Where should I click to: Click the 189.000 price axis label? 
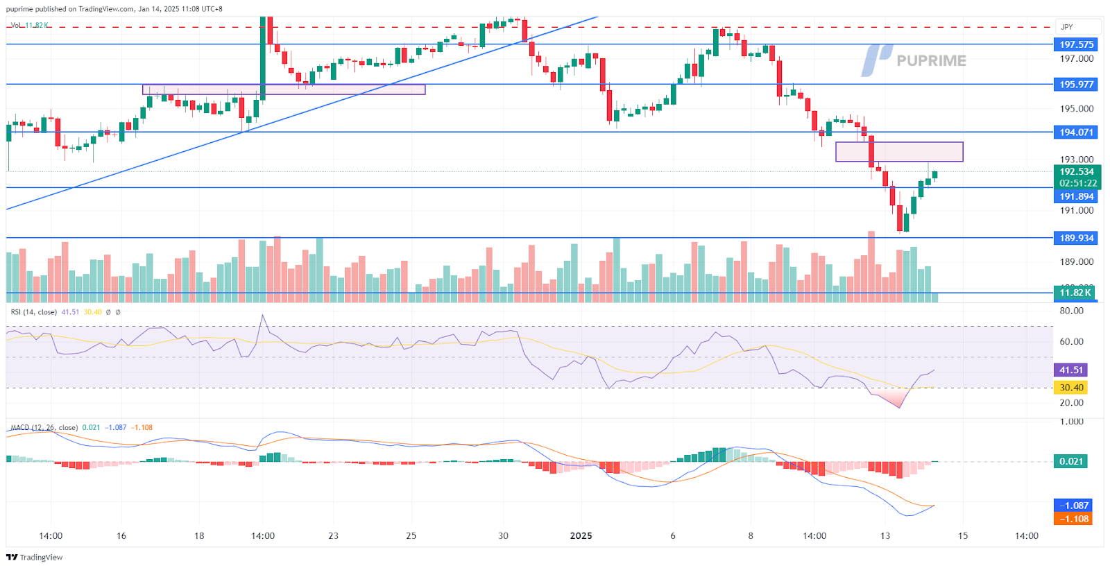pos(1077,261)
